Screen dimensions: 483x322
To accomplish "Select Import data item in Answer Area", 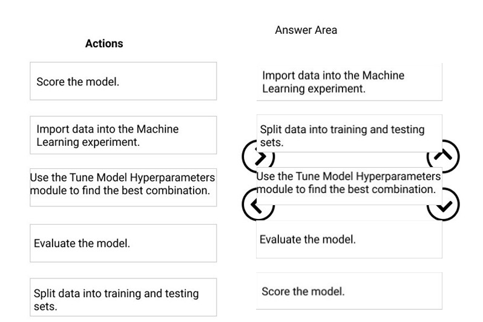I will [349, 82].
